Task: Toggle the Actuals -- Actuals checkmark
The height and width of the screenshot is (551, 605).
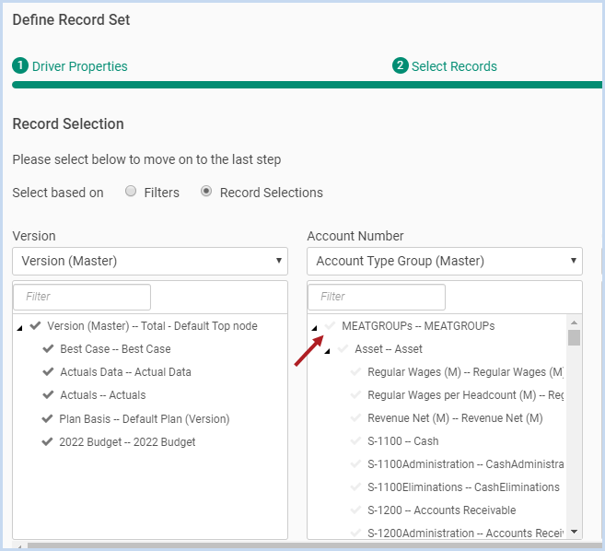Action: 48,394
